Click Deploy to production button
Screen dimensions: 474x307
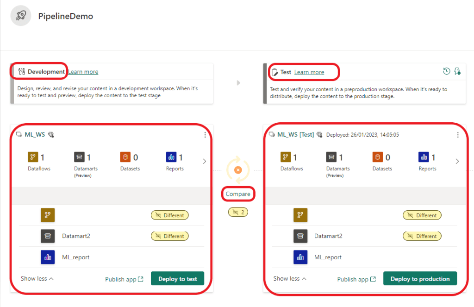[420, 279]
